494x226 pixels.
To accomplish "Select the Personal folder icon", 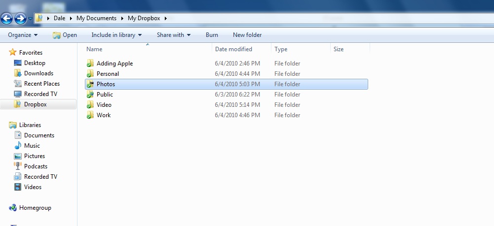I will click(x=90, y=73).
